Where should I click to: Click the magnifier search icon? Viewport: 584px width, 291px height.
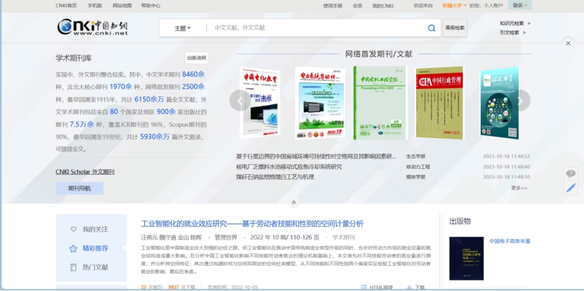[432, 28]
